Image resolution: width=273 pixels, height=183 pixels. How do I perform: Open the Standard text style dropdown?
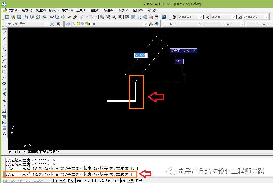click(201, 17)
